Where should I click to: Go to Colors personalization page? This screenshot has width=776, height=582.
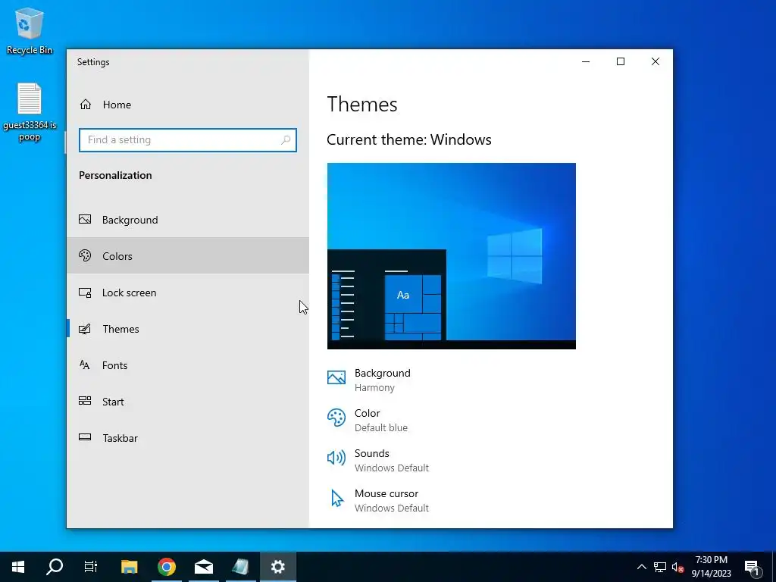(188, 256)
